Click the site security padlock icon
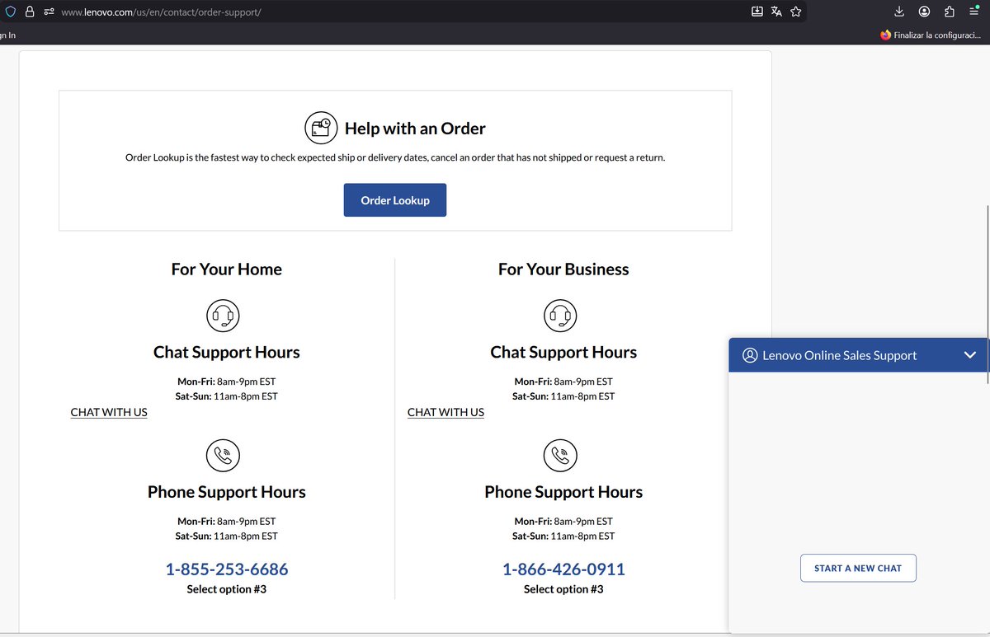Screen dimensions: 990x637 point(29,12)
